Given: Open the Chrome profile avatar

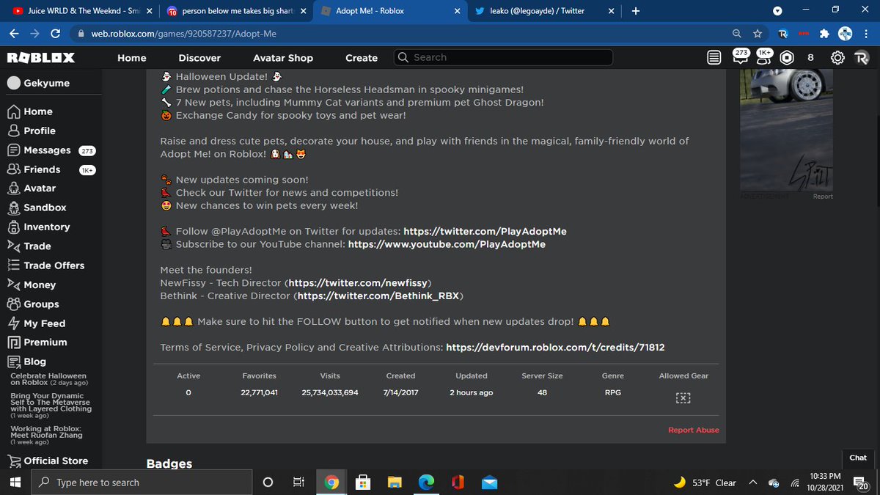Looking at the screenshot, I should (845, 34).
